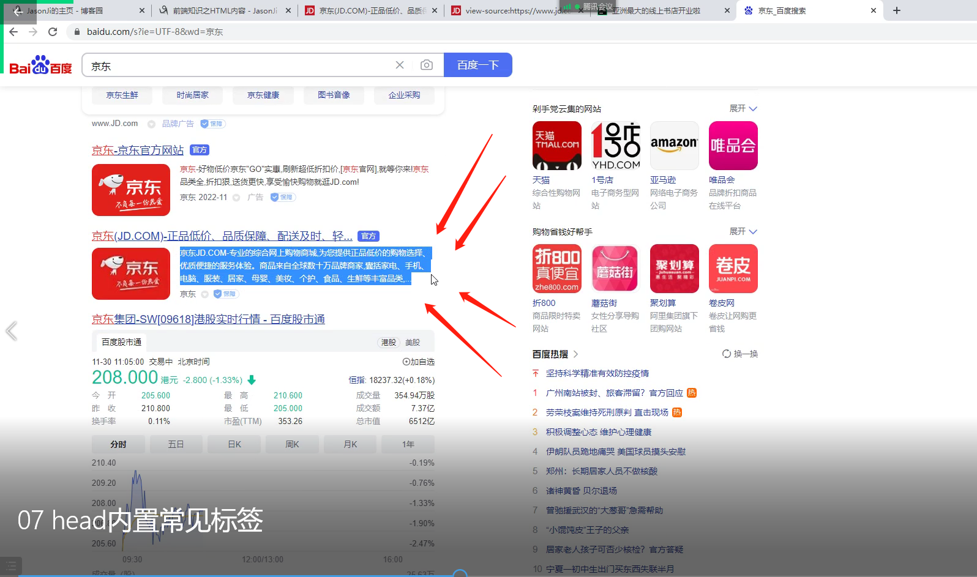The image size is (977, 577).
Task: Click the Baidu logo
Action: pos(40,65)
